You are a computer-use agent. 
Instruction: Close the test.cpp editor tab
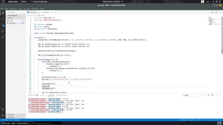(52, 12)
